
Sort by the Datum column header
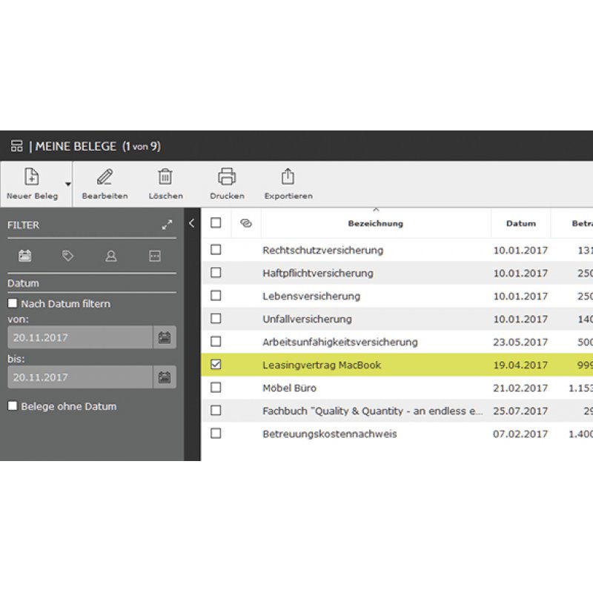pos(520,223)
